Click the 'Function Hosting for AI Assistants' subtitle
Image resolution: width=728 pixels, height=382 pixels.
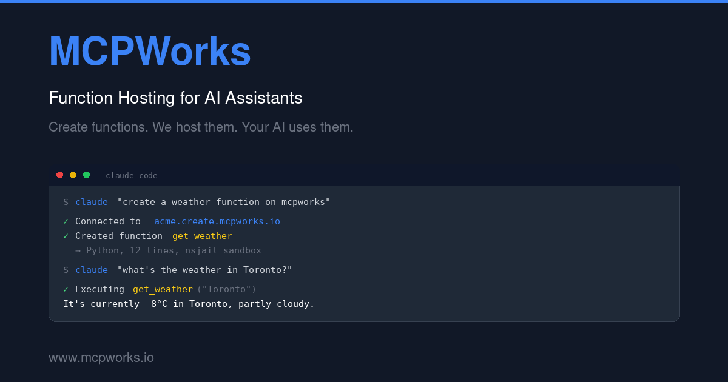click(x=175, y=98)
